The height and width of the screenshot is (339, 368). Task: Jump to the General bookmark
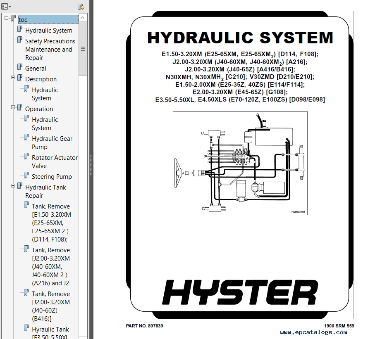[36, 69]
